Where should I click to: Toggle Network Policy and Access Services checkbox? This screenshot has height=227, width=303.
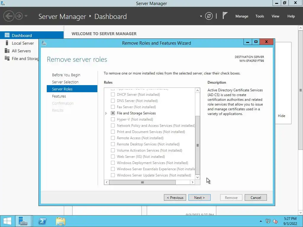tap(113, 125)
